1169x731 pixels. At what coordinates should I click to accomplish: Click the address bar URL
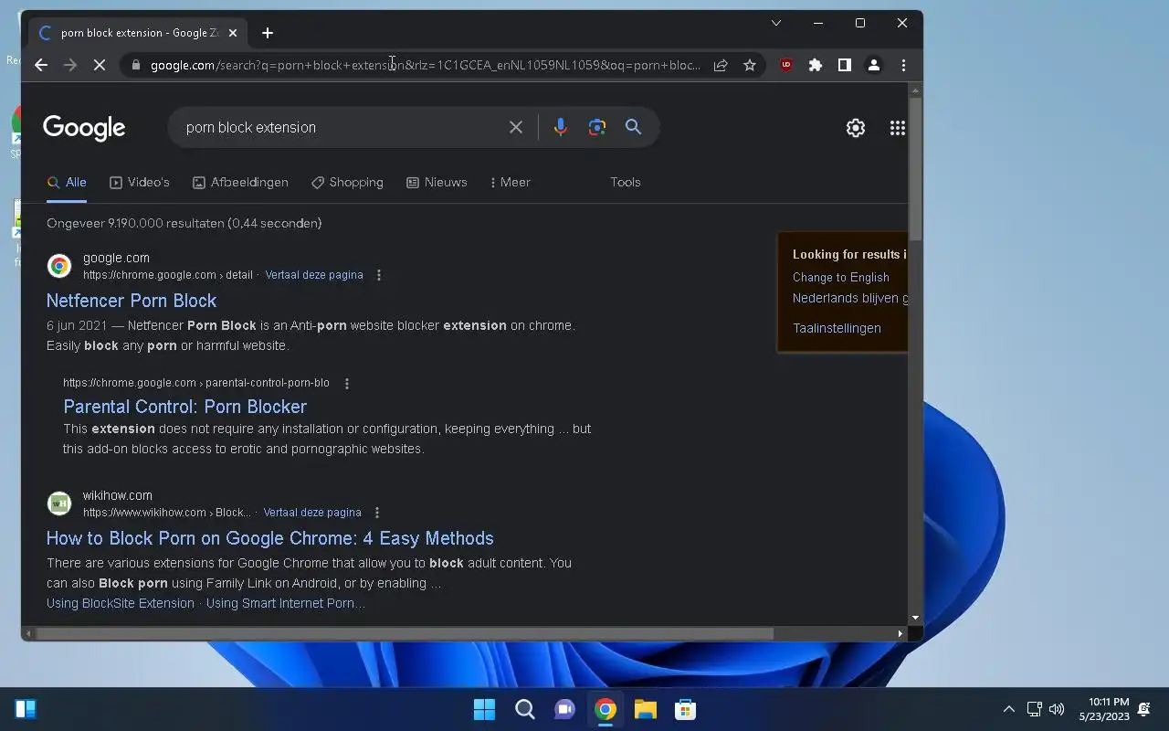coord(426,65)
